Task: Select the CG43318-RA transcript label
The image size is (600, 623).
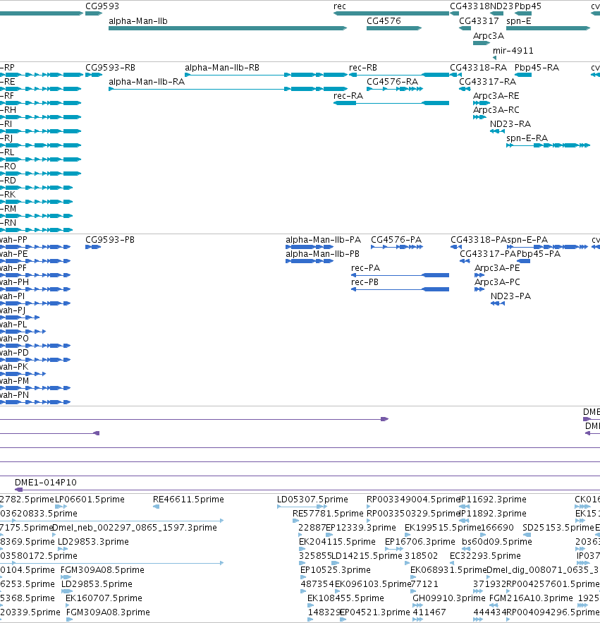Action: 479,68
